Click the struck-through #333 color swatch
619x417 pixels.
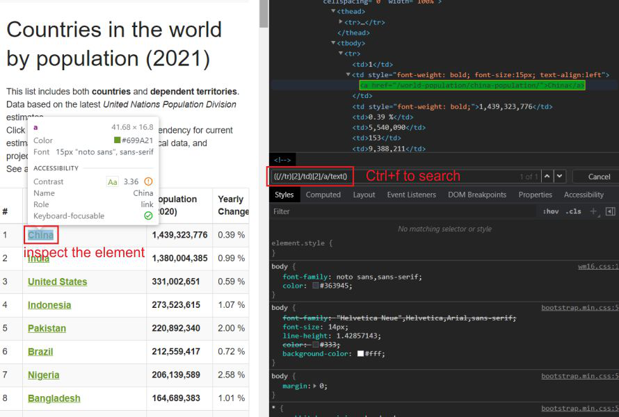tap(316, 345)
